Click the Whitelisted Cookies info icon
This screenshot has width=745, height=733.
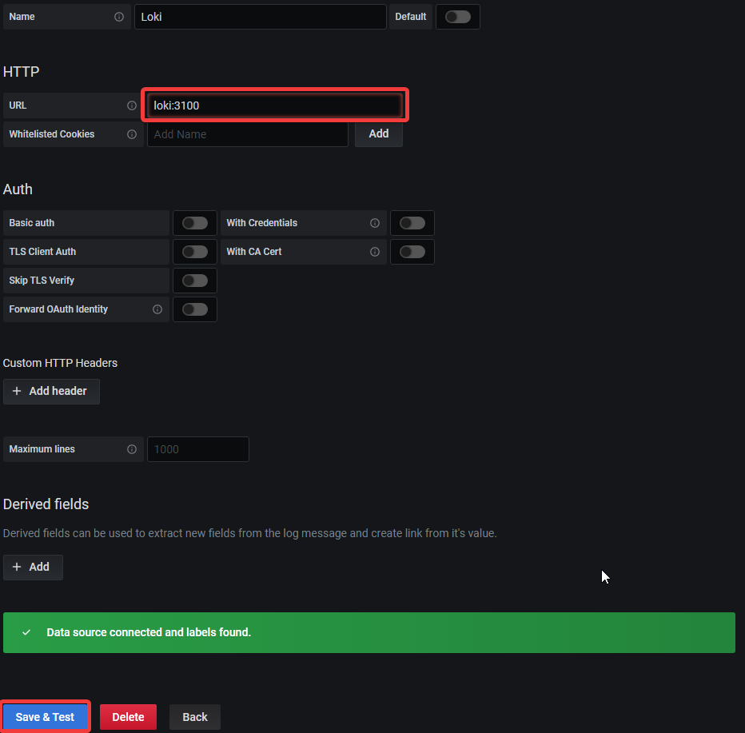[132, 134]
